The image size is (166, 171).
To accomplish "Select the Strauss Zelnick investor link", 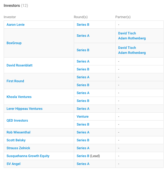I will [x=18, y=148].
